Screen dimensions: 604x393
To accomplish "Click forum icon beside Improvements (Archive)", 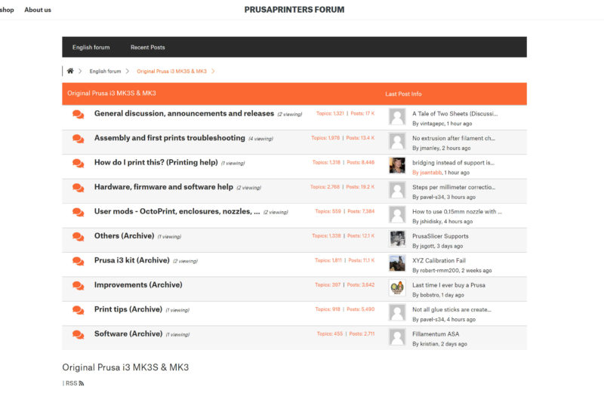I will coord(79,286).
